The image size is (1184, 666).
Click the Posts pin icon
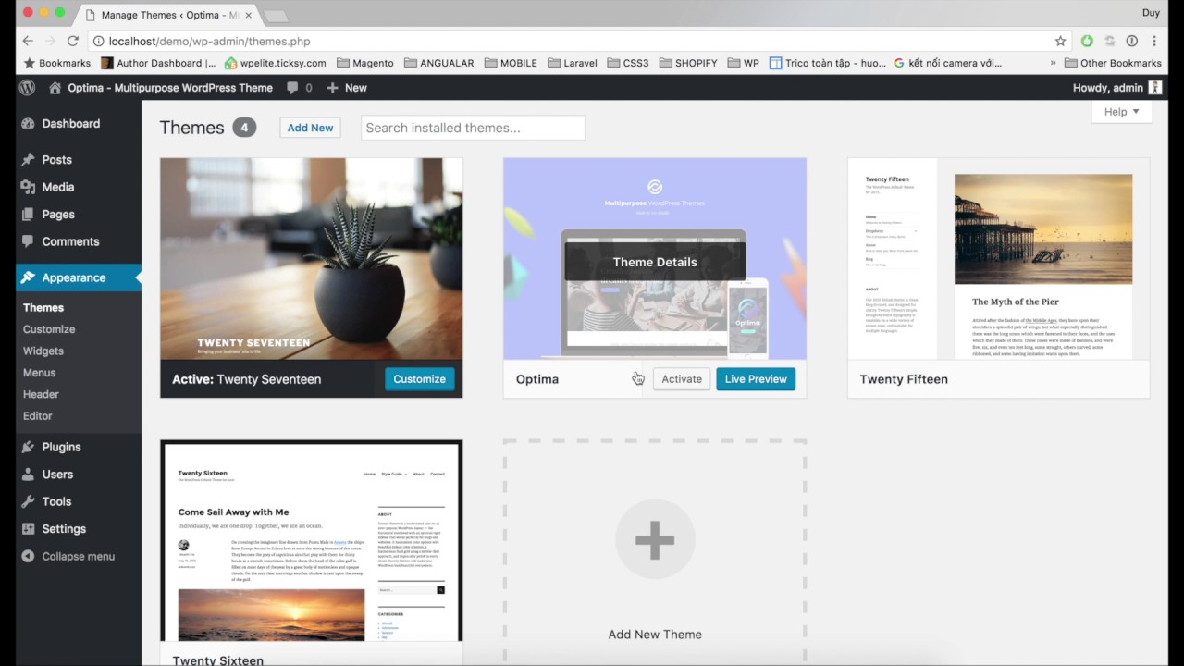pos(28,160)
